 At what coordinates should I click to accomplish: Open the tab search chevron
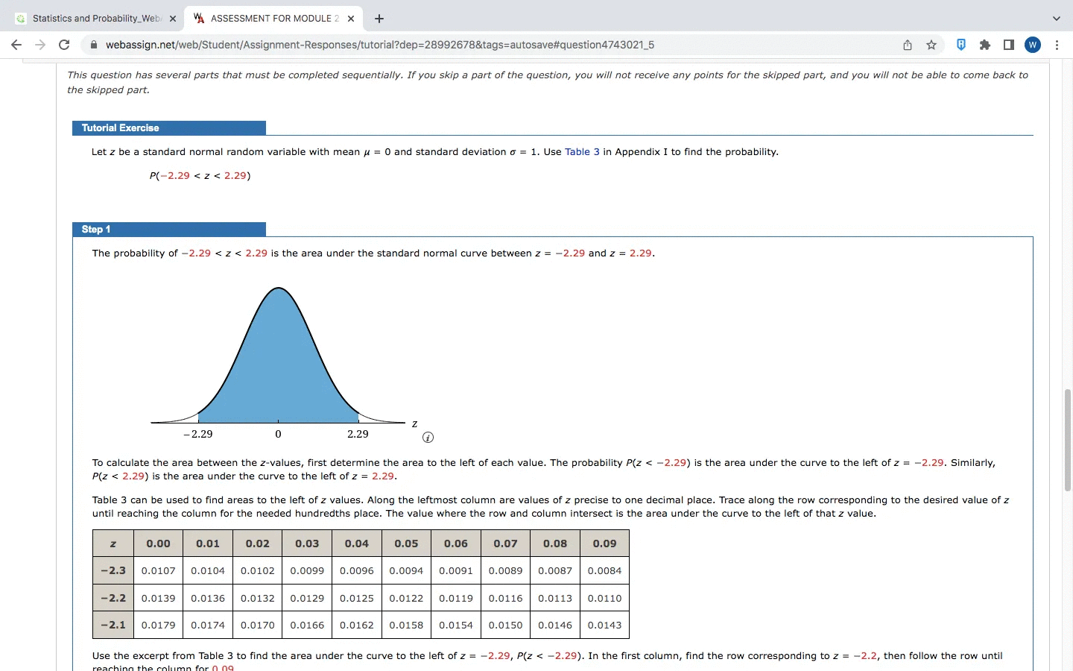point(1056,18)
